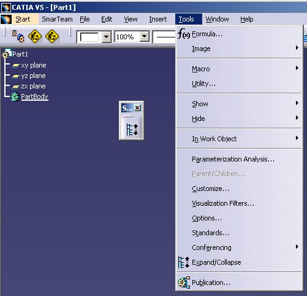Image resolution: width=307 pixels, height=296 pixels.
Task: Choose Customize... from Tools menu
Action: point(210,189)
